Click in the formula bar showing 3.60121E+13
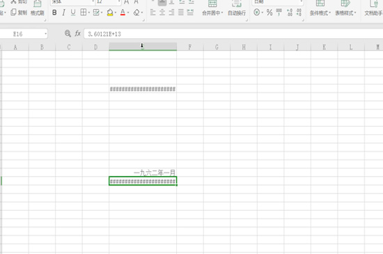The width and height of the screenshot is (383, 254). (233, 34)
